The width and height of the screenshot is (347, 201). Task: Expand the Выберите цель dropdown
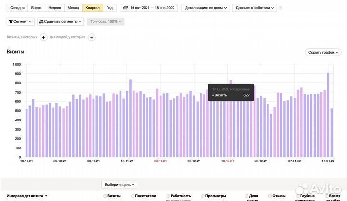(x=120, y=184)
